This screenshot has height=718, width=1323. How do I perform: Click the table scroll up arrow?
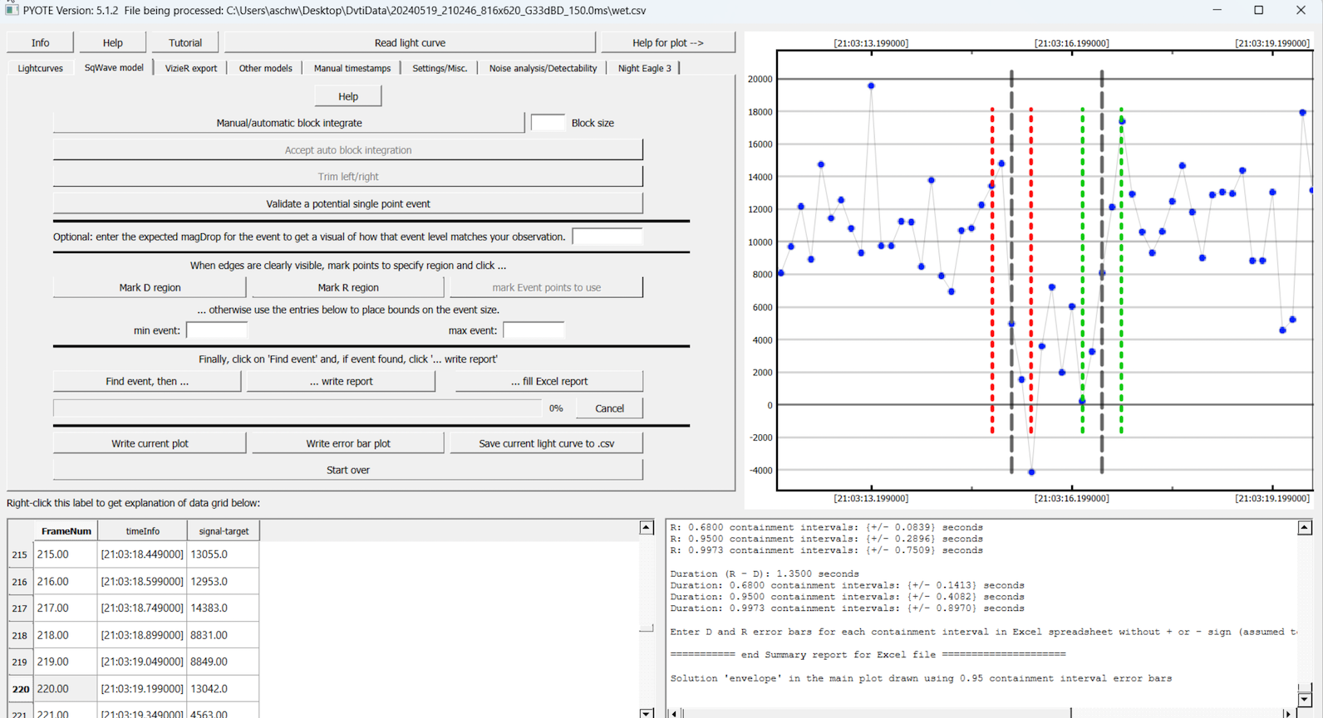coord(646,528)
